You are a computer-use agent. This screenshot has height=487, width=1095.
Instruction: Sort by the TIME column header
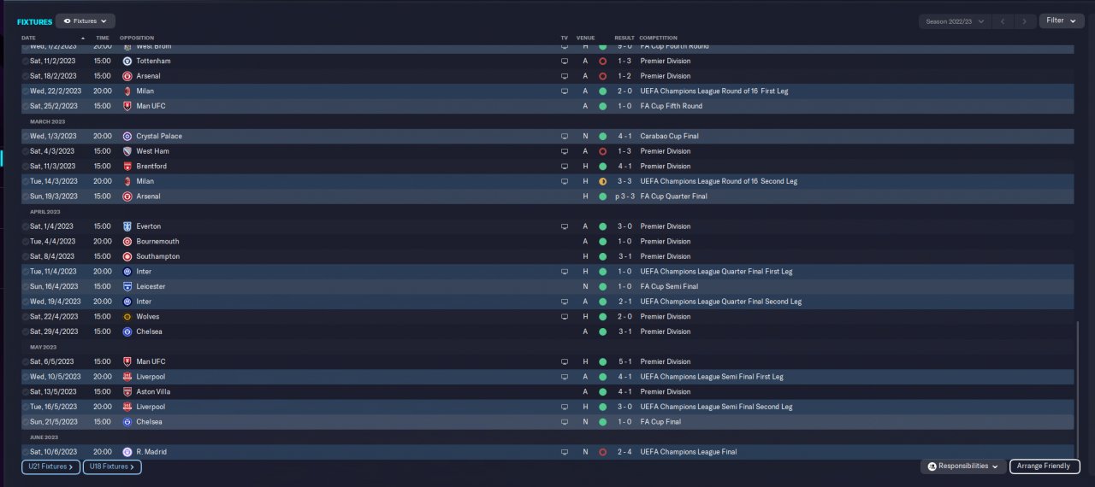[103, 38]
